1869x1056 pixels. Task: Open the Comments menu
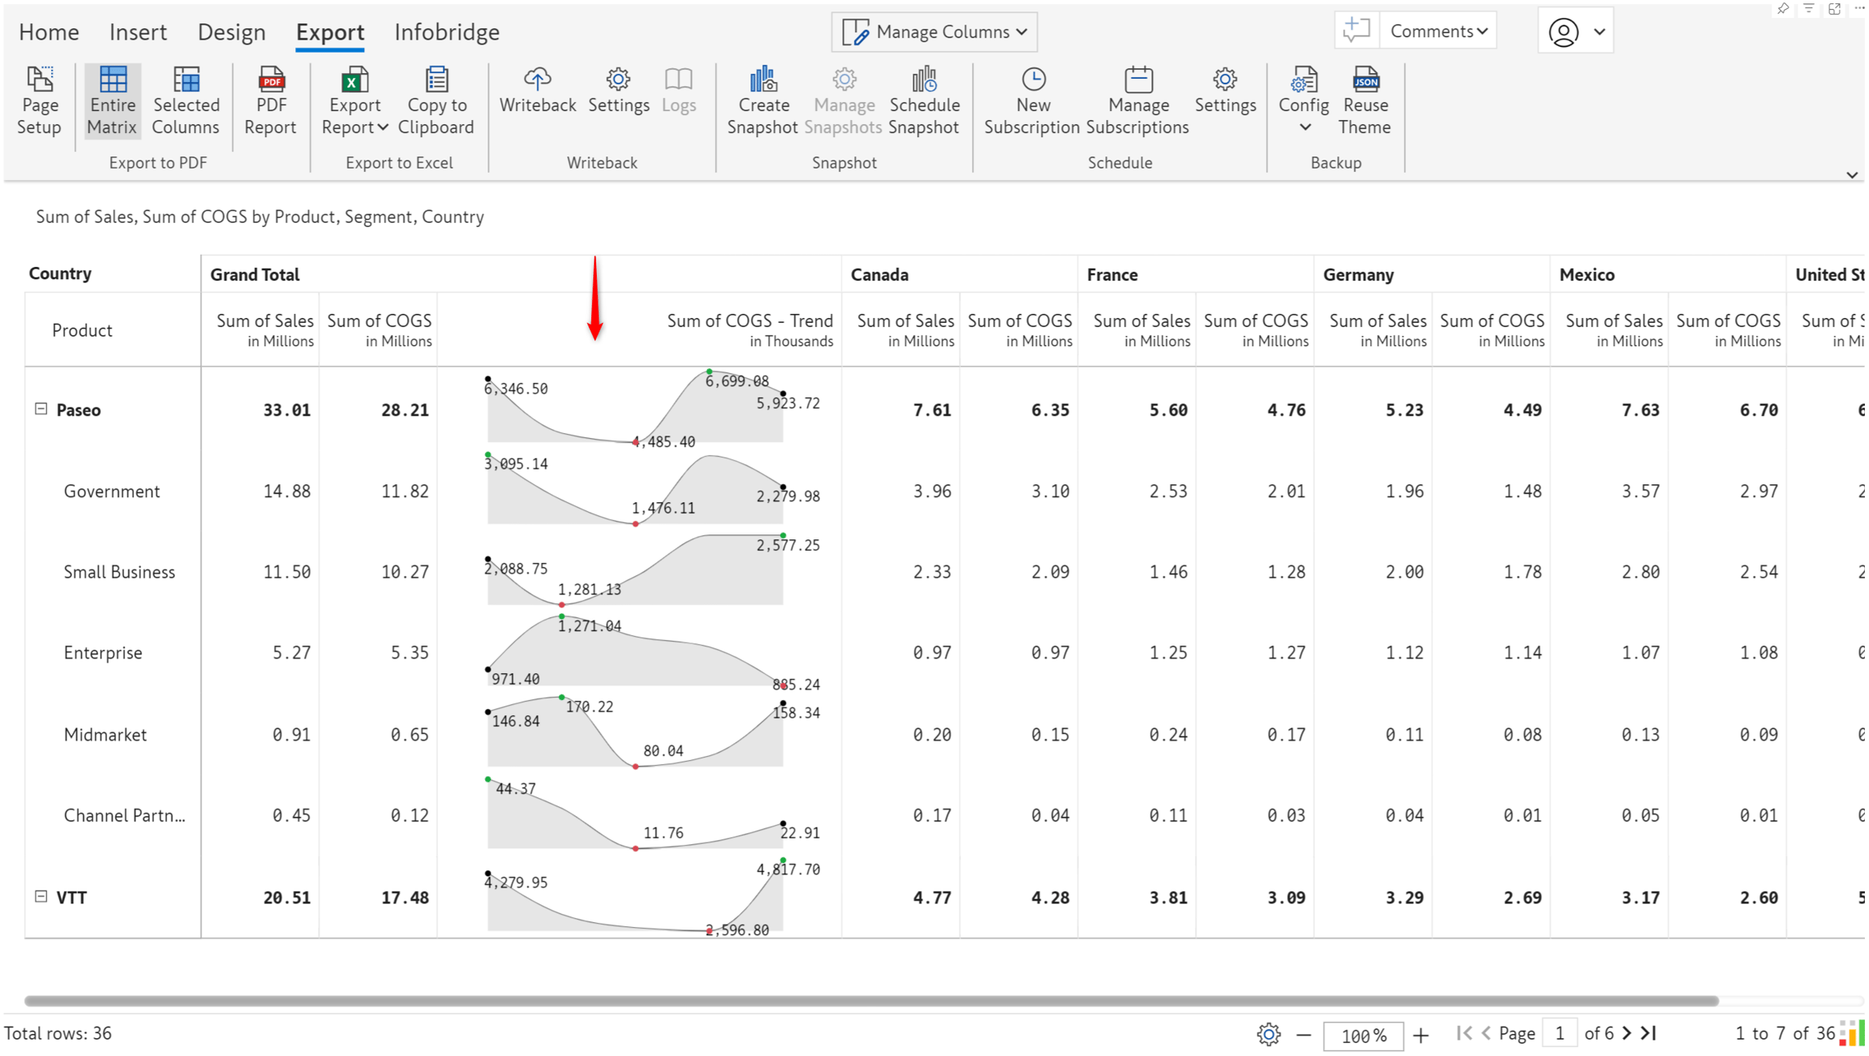pos(1438,31)
